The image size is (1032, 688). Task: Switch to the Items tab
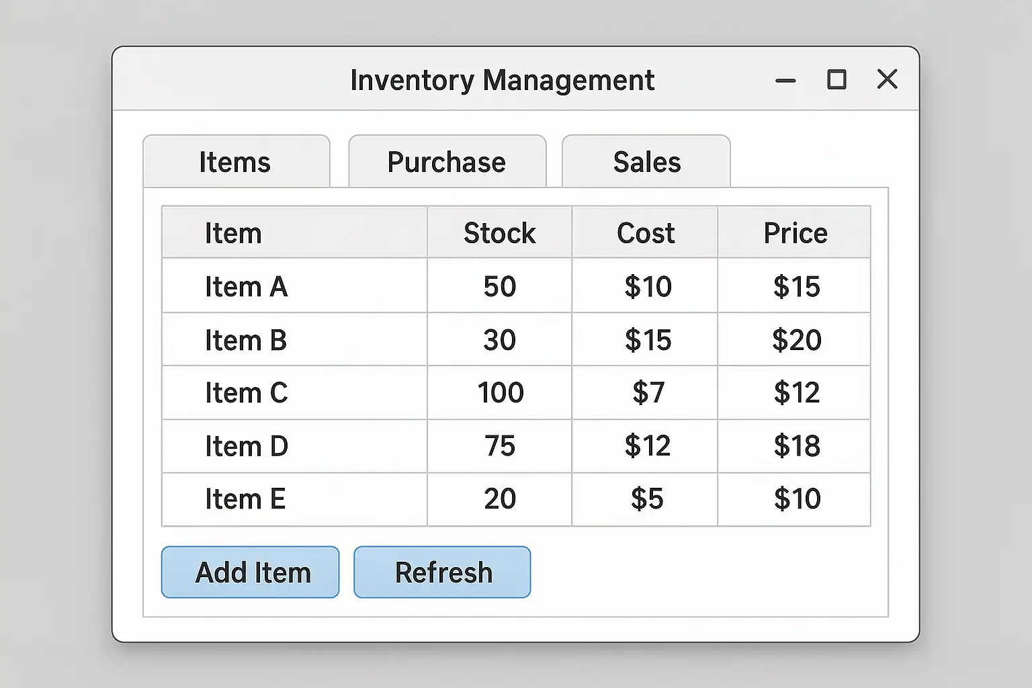pyautogui.click(x=236, y=162)
